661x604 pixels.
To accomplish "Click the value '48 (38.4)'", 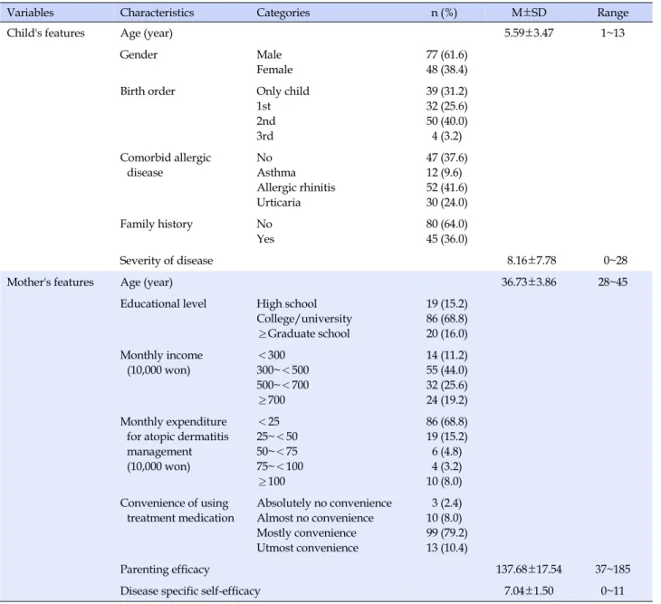I will [446, 70].
